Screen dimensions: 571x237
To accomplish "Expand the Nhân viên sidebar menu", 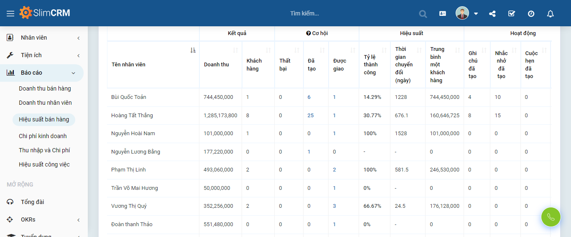I will (x=44, y=38).
